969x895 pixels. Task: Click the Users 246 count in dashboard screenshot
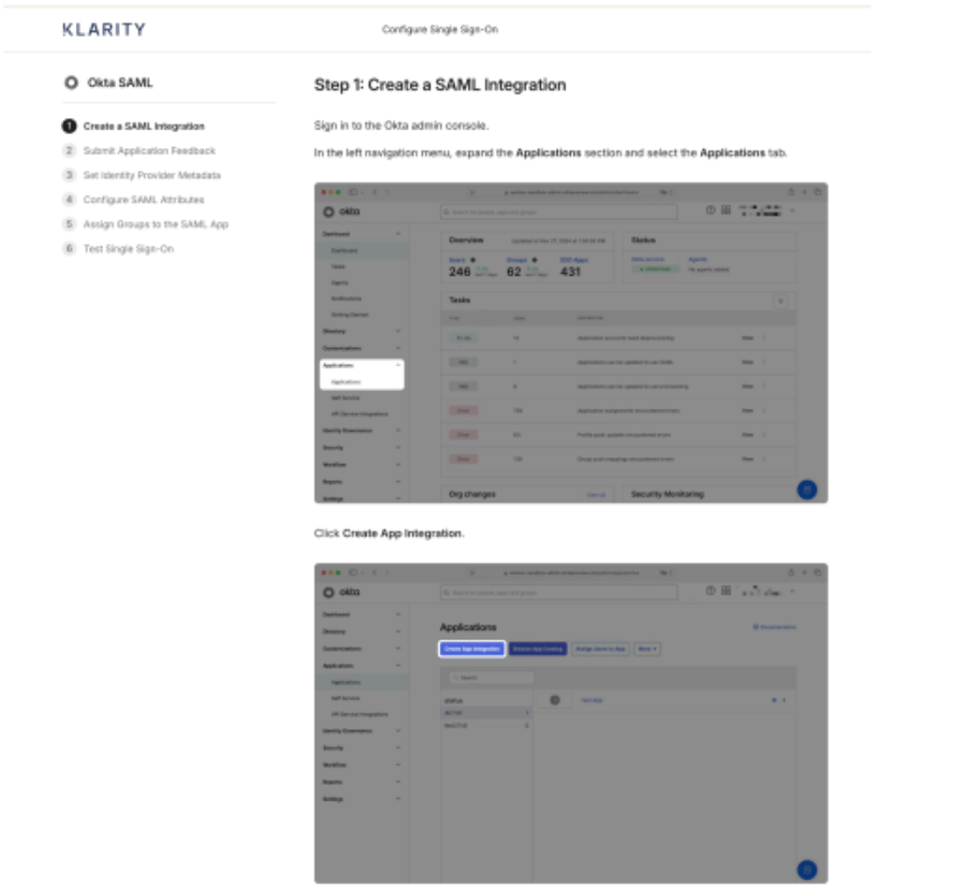pos(460,272)
